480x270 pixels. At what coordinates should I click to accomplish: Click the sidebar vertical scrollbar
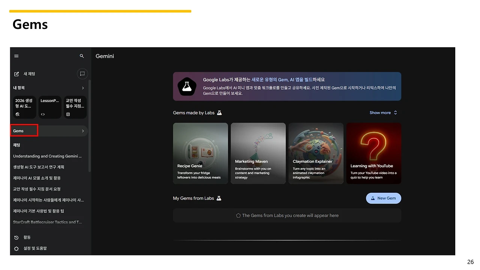[x=90, y=126]
